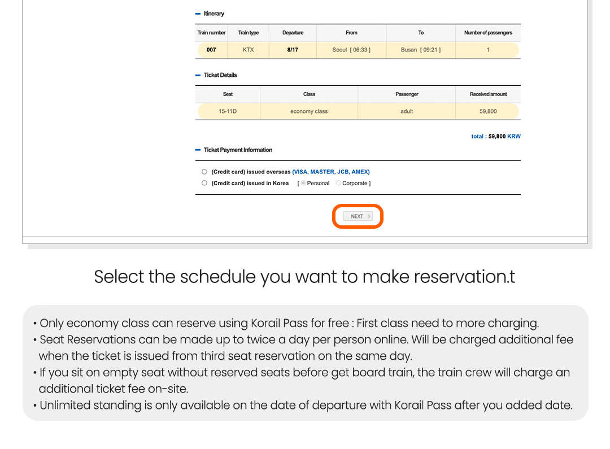The width and height of the screenshot is (610, 449).
Task: Select credit card issued overseas radio button
Action: [204, 172]
